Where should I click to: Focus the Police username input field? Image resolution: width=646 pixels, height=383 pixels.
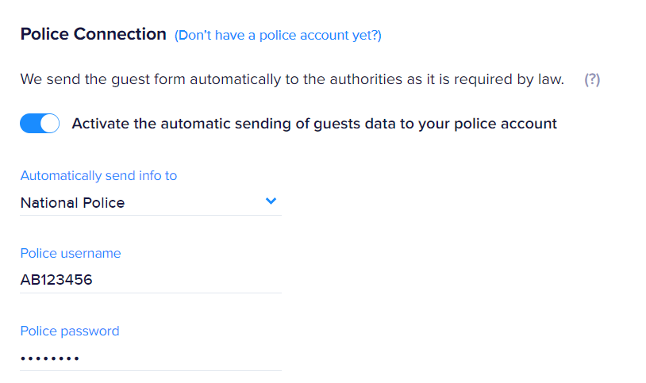pyautogui.click(x=151, y=280)
